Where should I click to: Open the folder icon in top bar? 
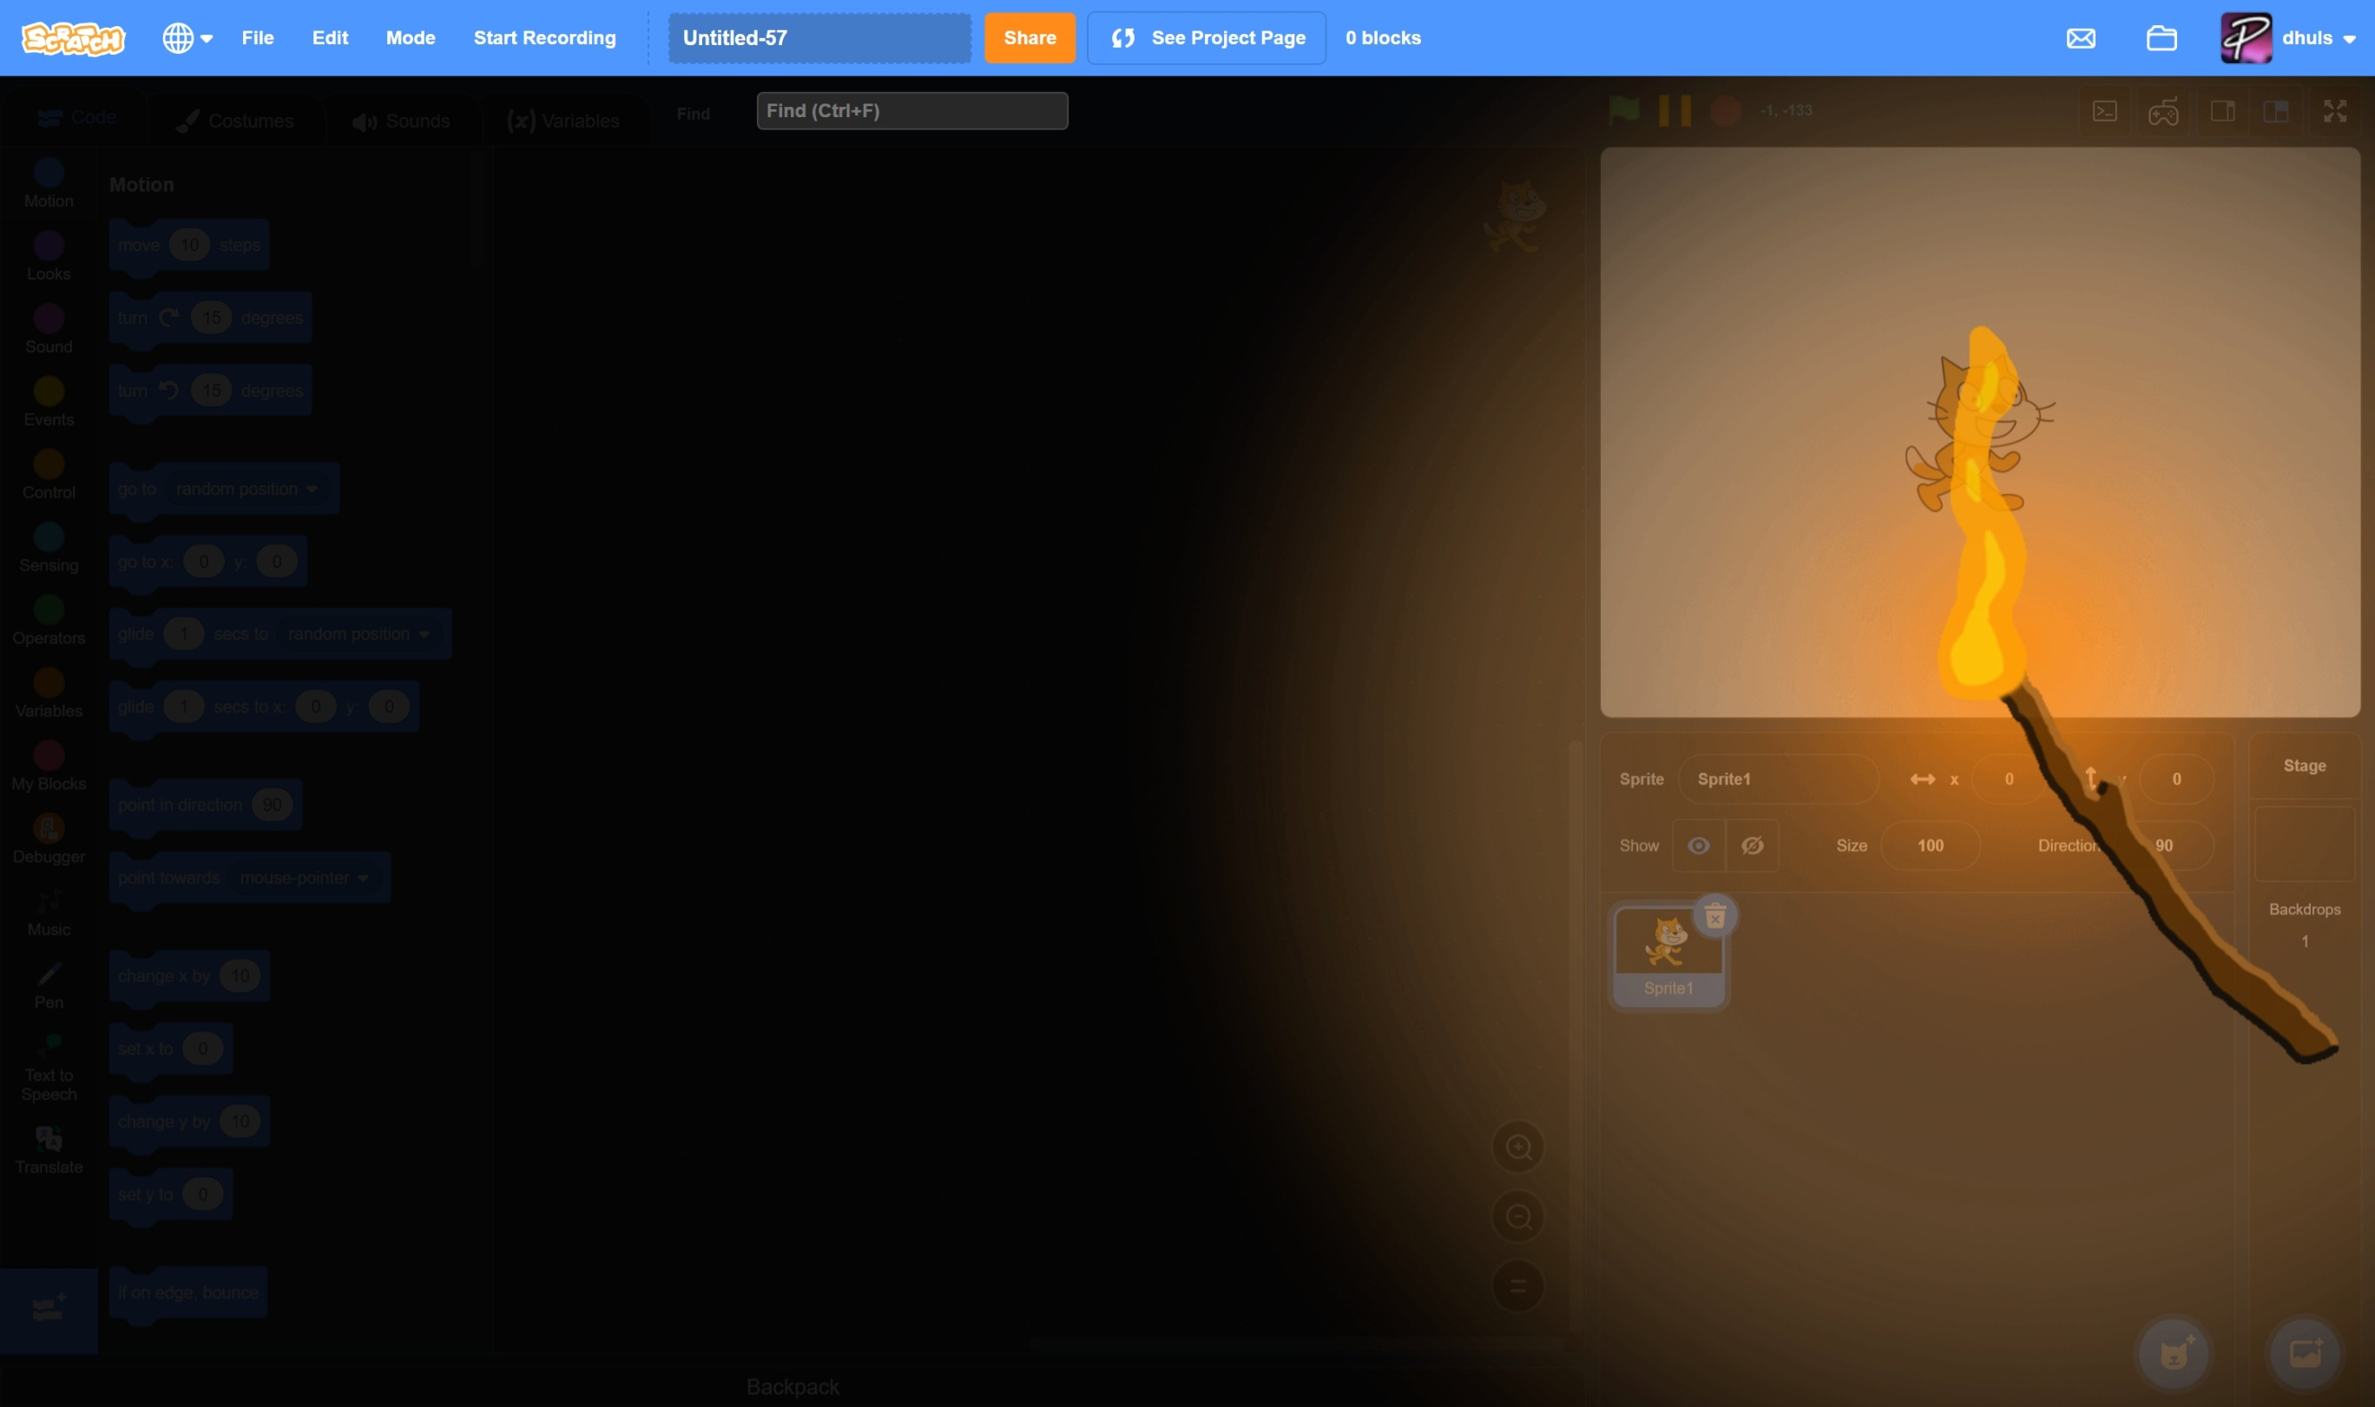(2161, 38)
